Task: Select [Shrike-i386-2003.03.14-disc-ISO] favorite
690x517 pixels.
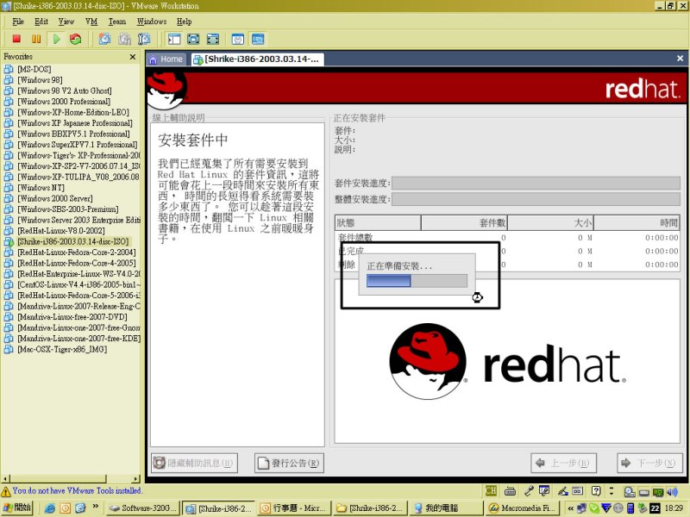Action: tap(73, 241)
